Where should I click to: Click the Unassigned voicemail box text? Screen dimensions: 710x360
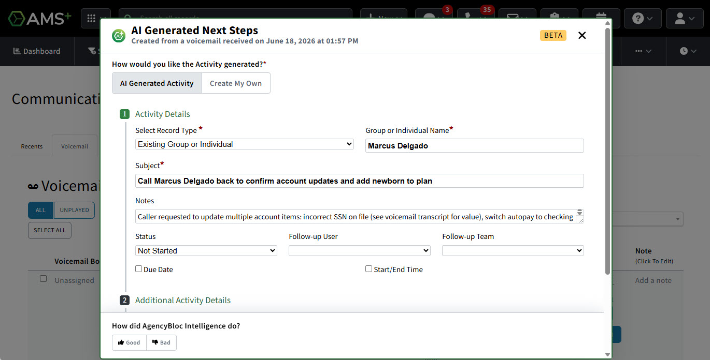click(75, 280)
